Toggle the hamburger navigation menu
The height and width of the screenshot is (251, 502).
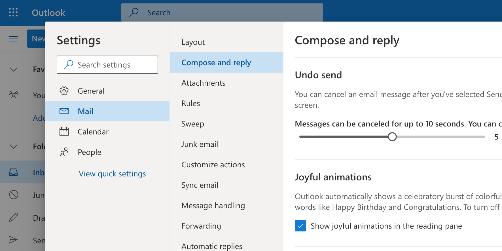click(x=14, y=39)
